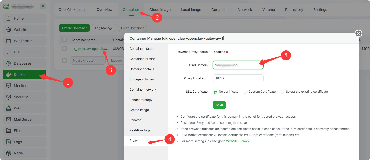Expand the Proxy Local Port dropdown
370x160 pixels.
pos(238,78)
